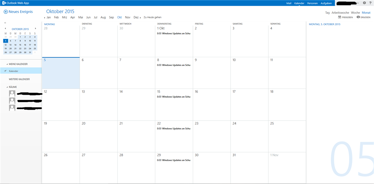374x184 pixels.
Task: Click the first room avatar icon
Action: point(12,94)
